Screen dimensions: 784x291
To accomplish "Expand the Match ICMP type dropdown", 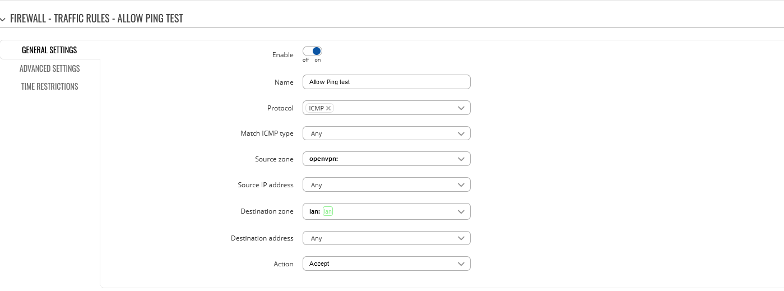I will 386,133.
